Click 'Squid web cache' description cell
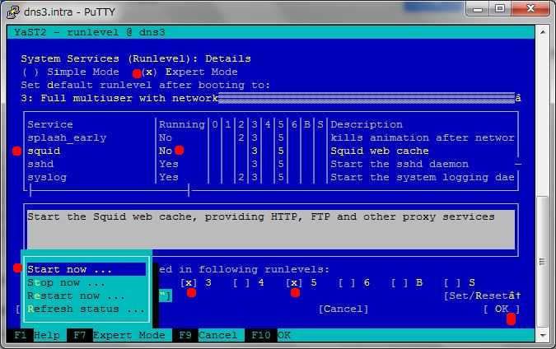 tap(380, 151)
